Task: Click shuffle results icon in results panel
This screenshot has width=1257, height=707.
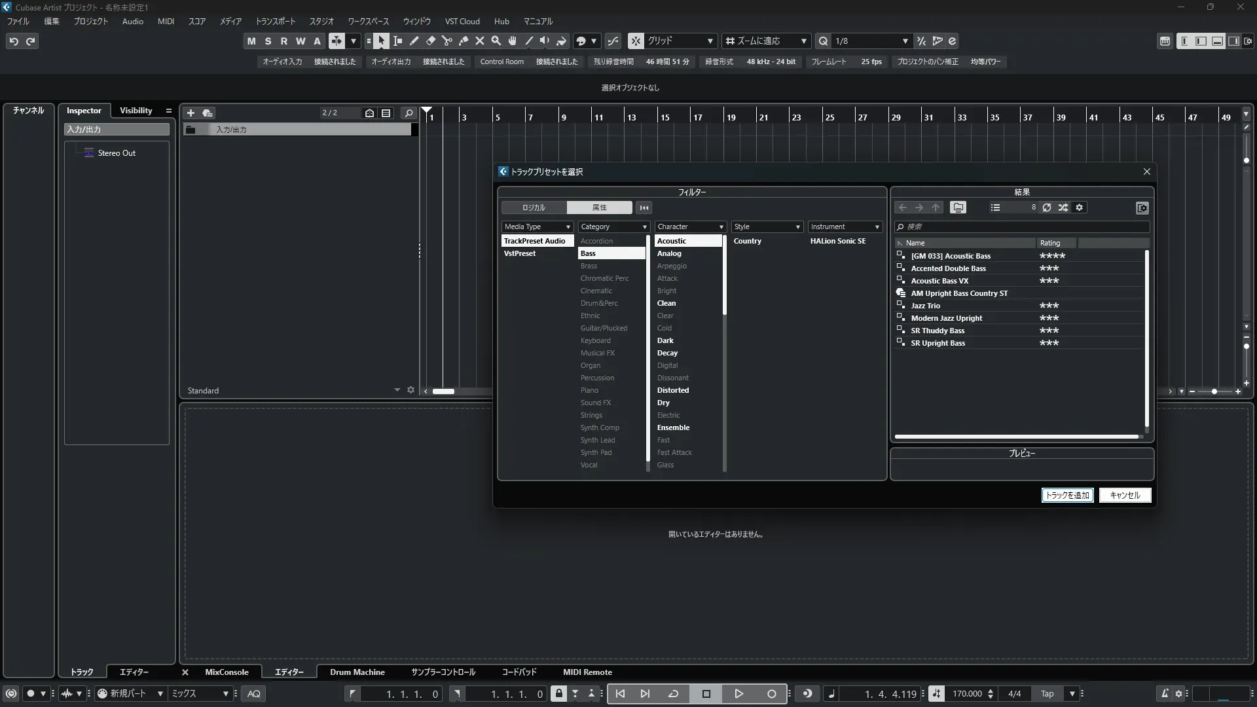Action: click(1063, 208)
